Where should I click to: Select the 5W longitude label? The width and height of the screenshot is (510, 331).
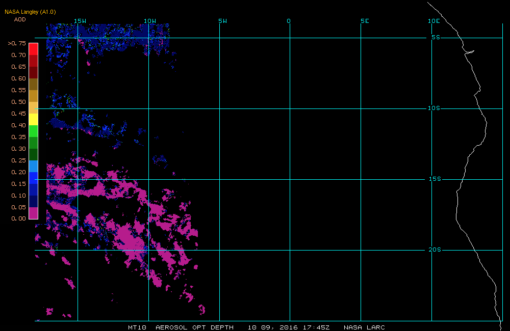pyautogui.click(x=223, y=21)
